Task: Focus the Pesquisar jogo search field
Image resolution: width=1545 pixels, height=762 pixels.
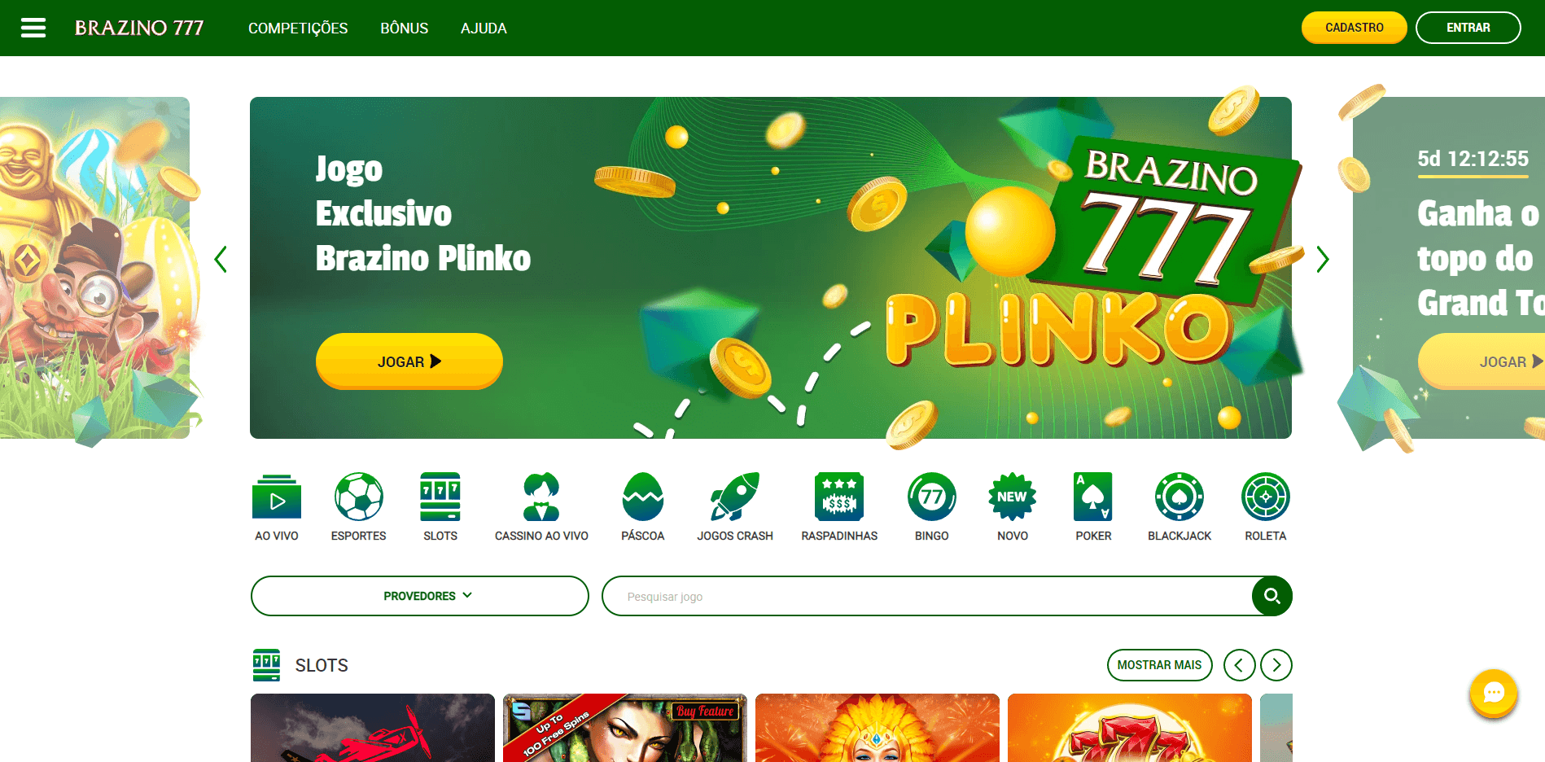Action: pos(928,597)
